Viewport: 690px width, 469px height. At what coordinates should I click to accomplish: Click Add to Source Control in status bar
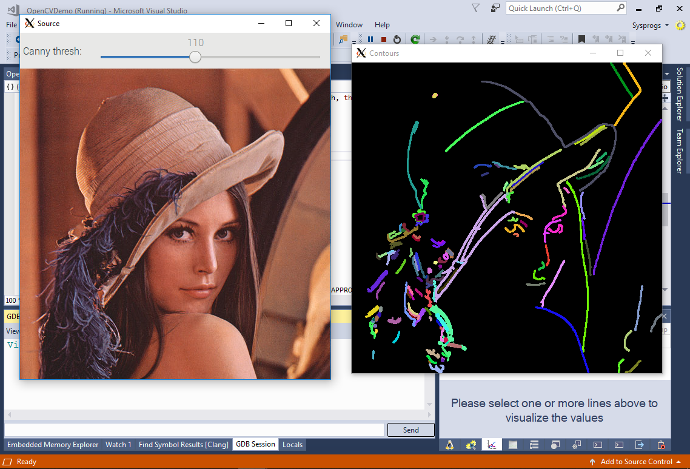coord(636,462)
